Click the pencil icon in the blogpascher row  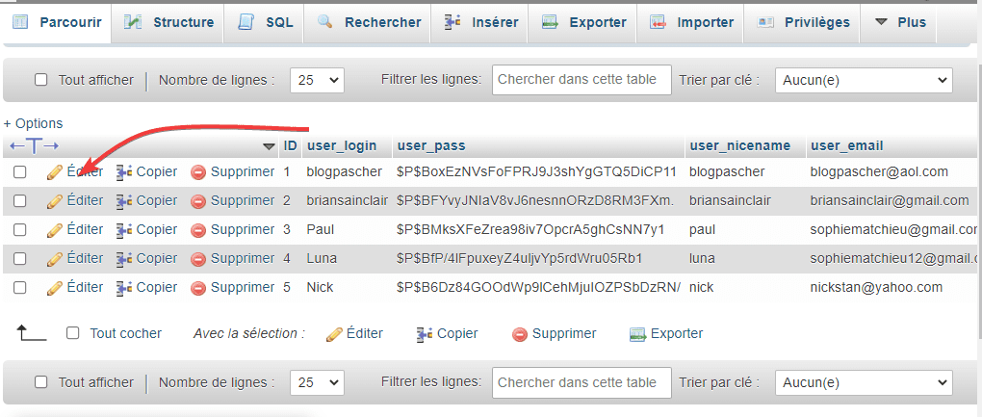coord(55,172)
